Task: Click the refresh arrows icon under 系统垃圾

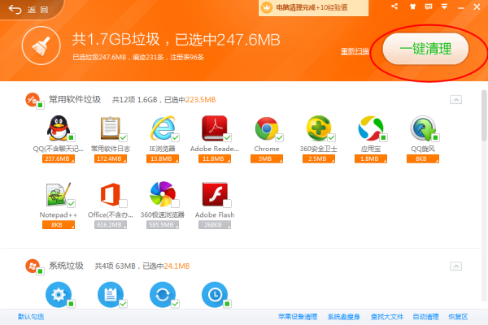Action: click(163, 294)
